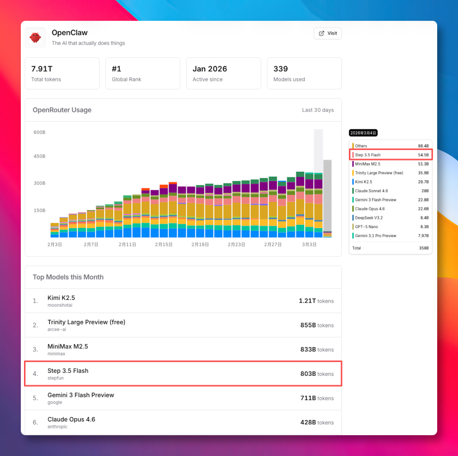This screenshot has height=456, width=458.
Task: Click the 600B y-axis label
Action: pyautogui.click(x=39, y=132)
